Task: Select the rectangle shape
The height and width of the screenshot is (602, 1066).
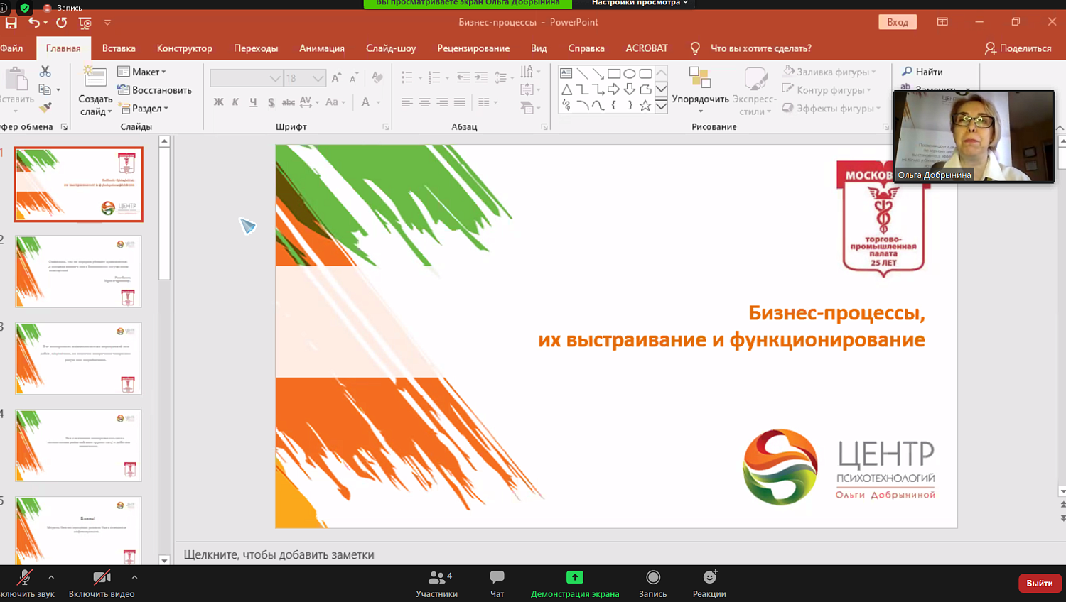Action: tap(614, 73)
